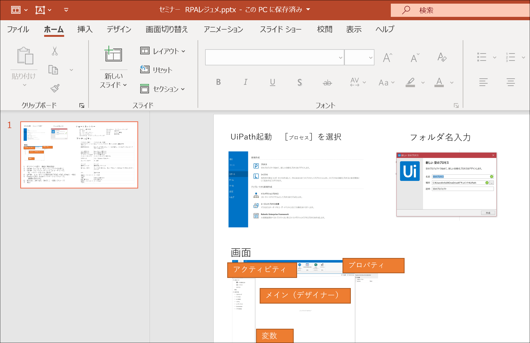Click the Cut scissors icon

pyautogui.click(x=55, y=51)
